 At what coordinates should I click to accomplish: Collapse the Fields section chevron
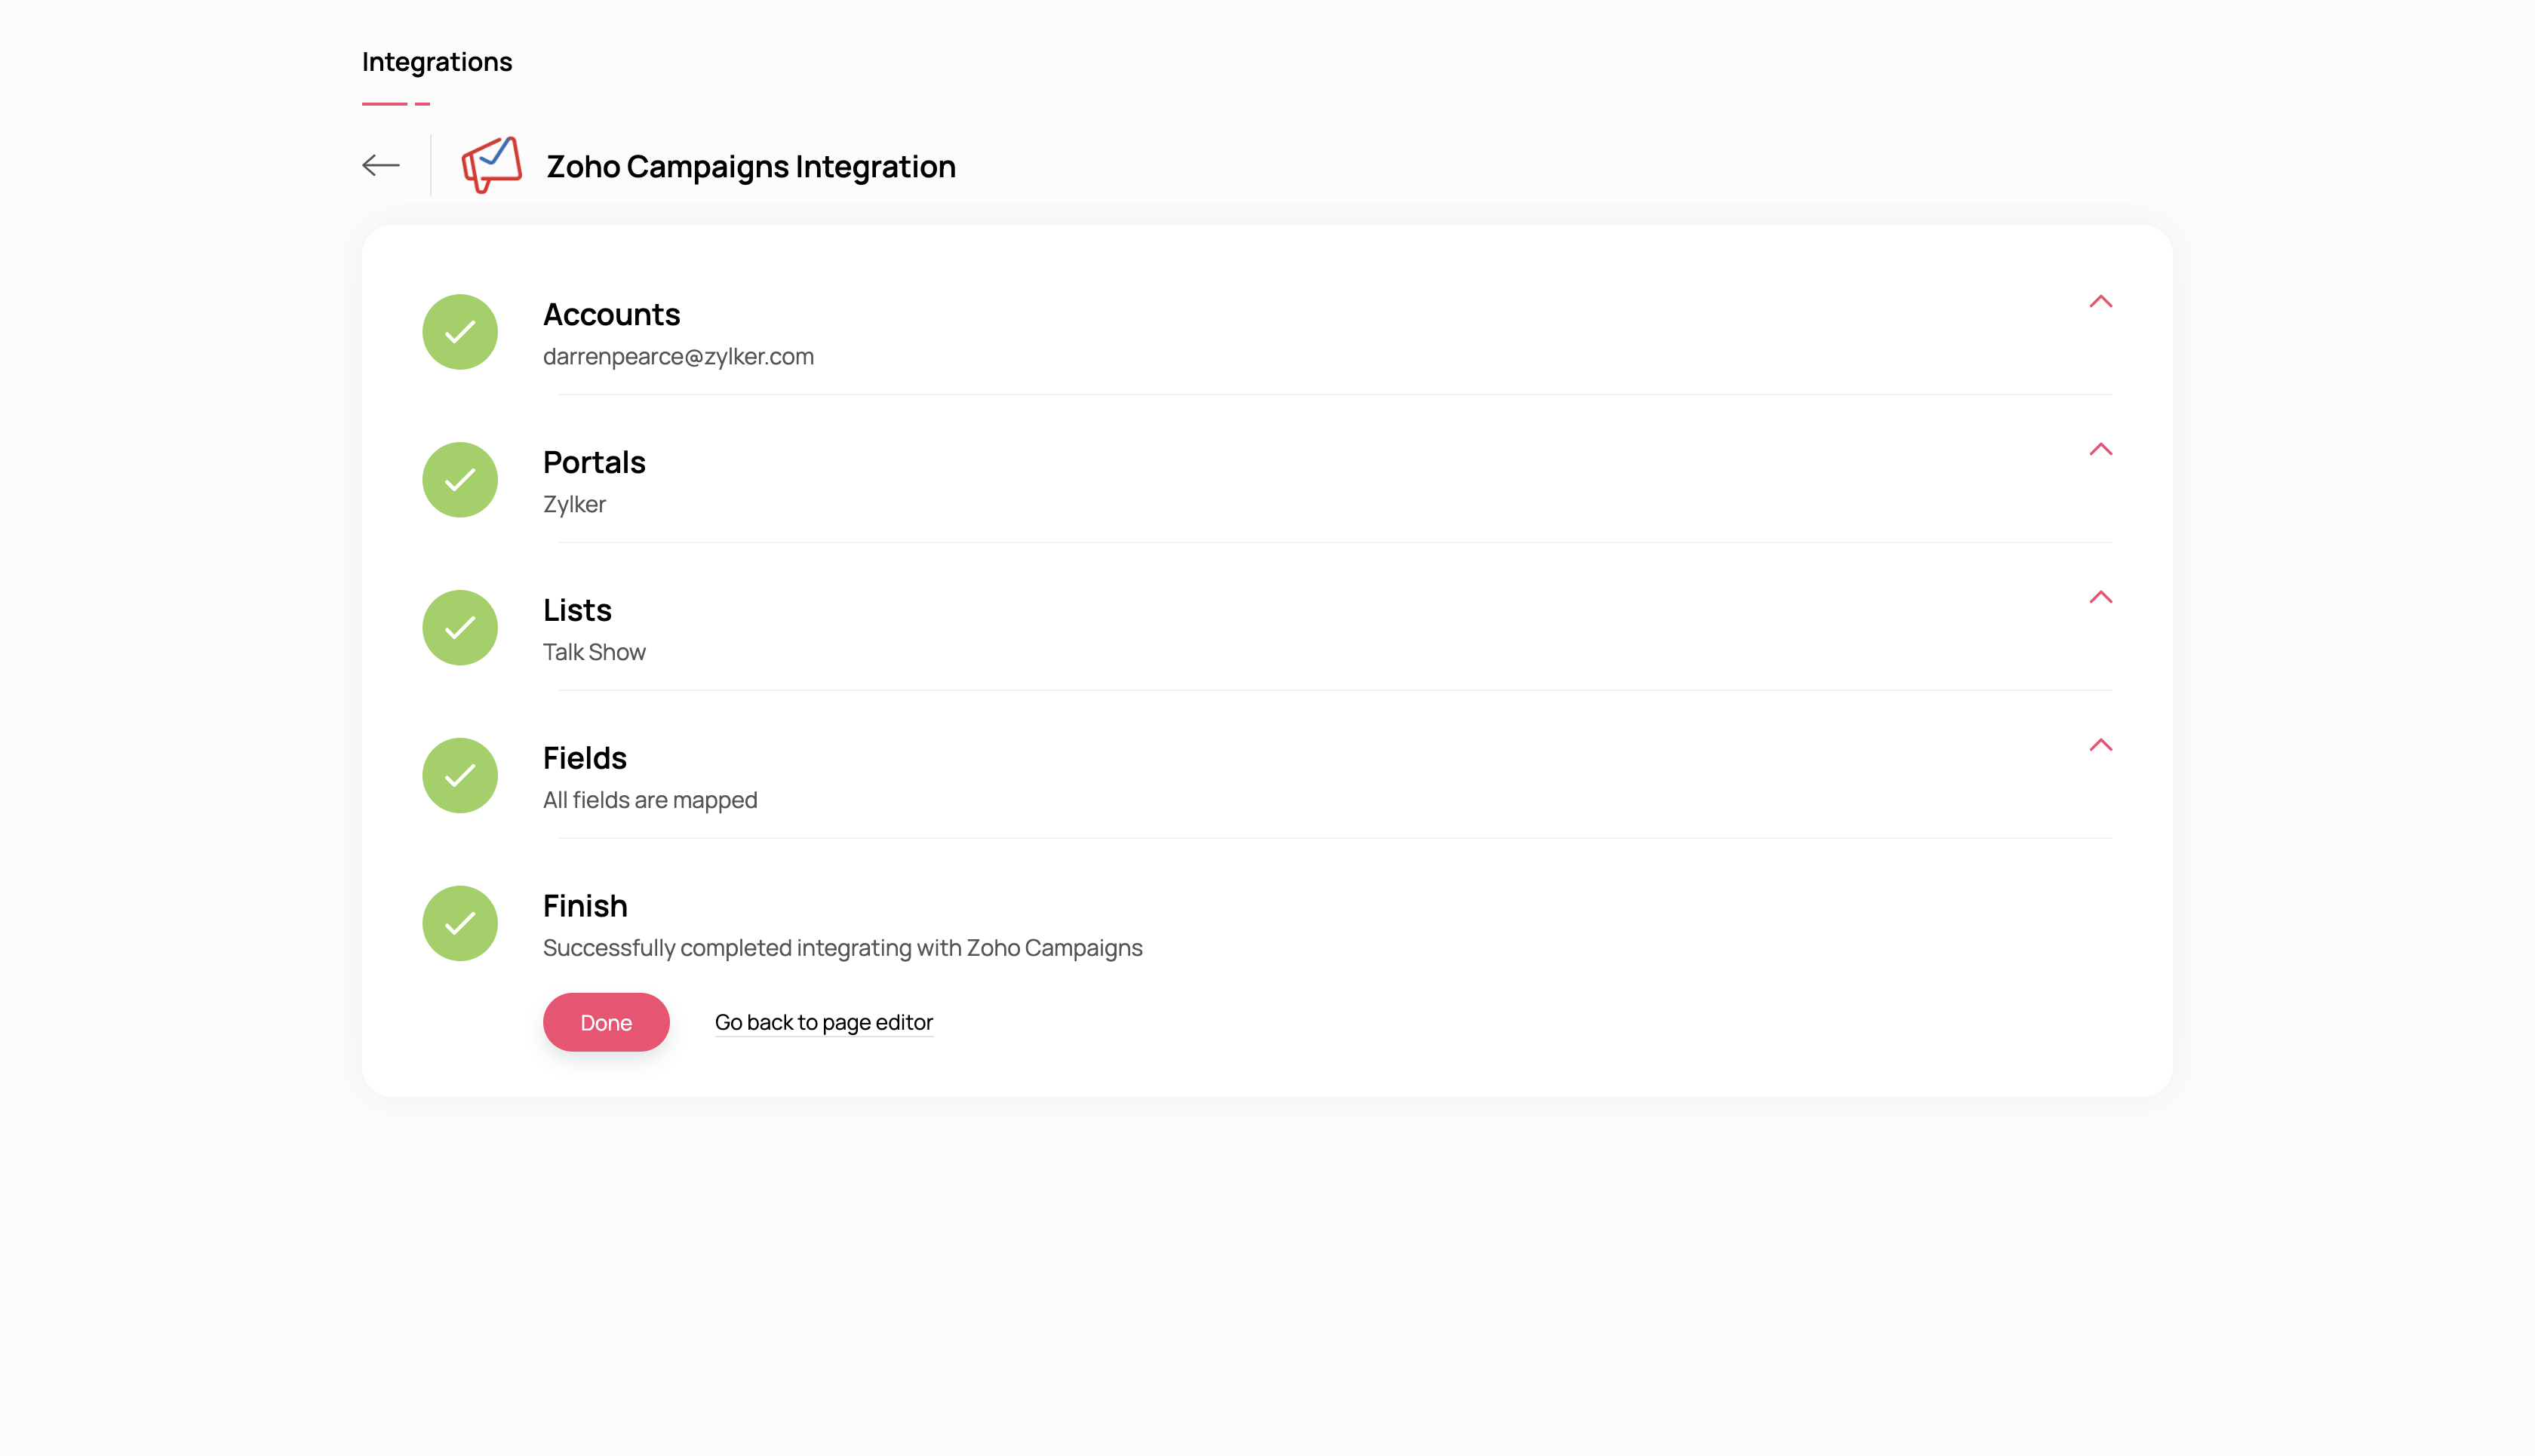pos(2100,745)
